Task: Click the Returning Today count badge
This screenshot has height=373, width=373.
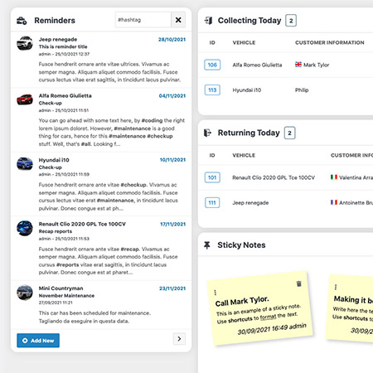Action: pos(289,133)
